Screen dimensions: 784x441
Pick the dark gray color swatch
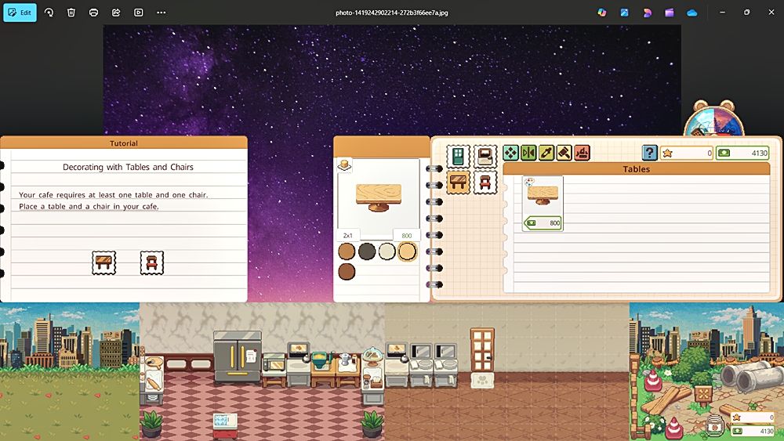[x=367, y=251]
